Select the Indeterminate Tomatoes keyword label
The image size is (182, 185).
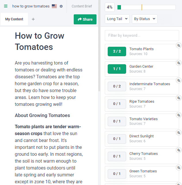click(x=150, y=84)
